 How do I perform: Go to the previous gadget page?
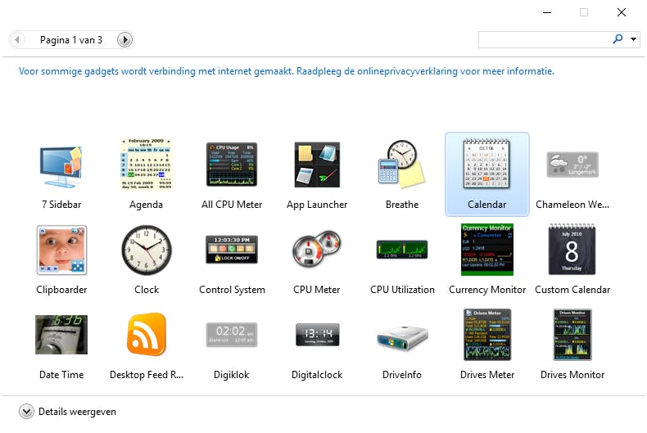coord(17,40)
